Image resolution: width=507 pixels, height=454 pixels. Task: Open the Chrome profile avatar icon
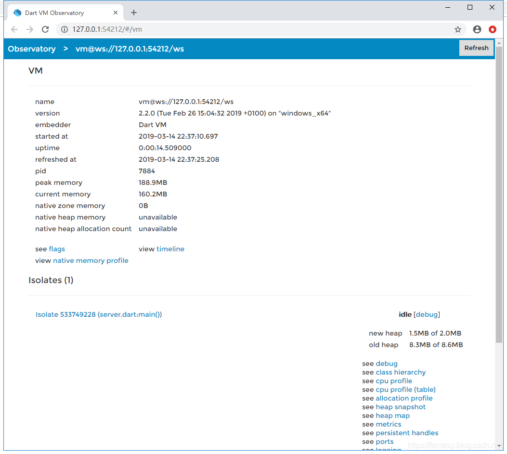click(x=477, y=29)
